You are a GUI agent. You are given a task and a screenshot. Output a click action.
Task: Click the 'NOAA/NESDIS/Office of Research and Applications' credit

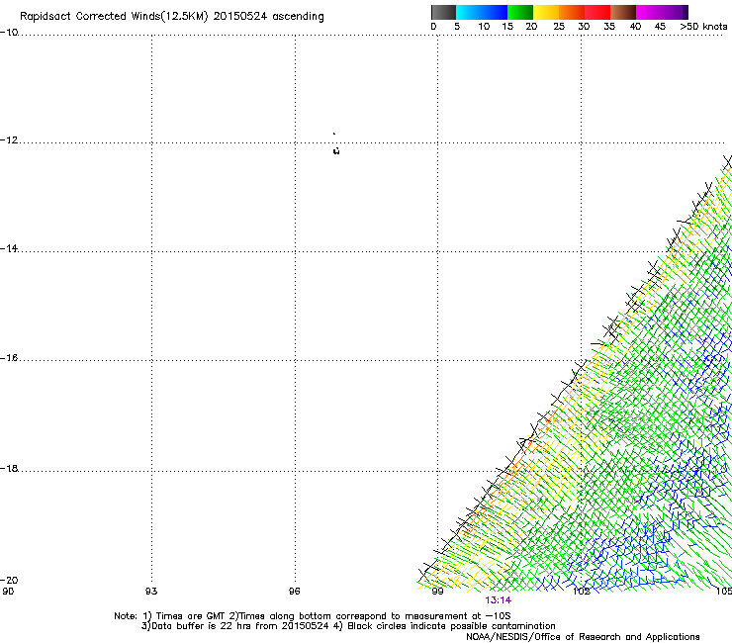(x=583, y=637)
